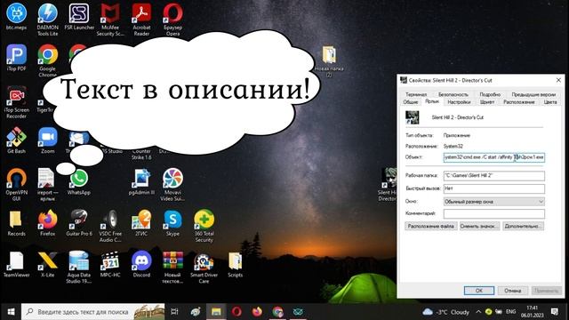Switch to the Цвета tab

tap(550, 102)
